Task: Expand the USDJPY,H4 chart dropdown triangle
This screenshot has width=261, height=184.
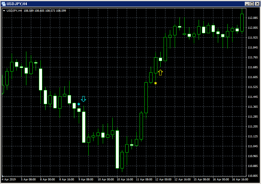Action: 4,11
